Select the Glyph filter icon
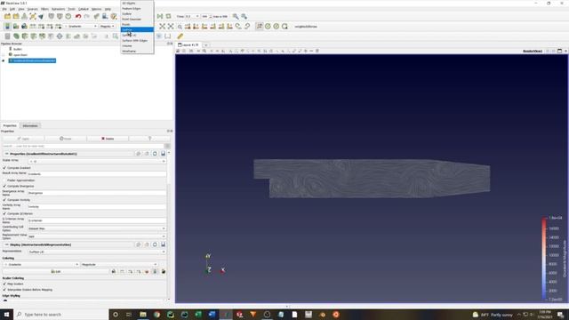Viewport: 569px width, 320px height. 60,36
